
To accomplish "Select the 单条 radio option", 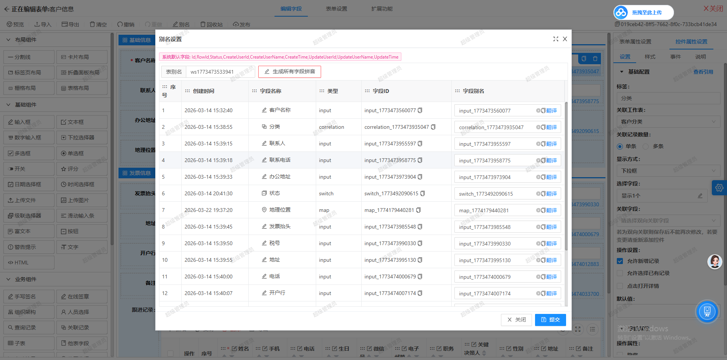I will coord(620,147).
